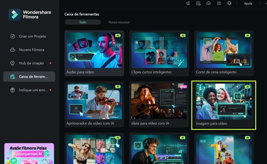Screen dimensions: 267x164
Task: Click the AI badge on Clipes curtos inteligentes card
Action: 183,35
